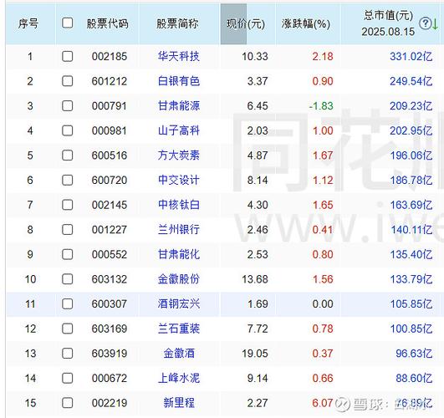Select the change value -1.83
The width and height of the screenshot is (444, 418).
321,106
